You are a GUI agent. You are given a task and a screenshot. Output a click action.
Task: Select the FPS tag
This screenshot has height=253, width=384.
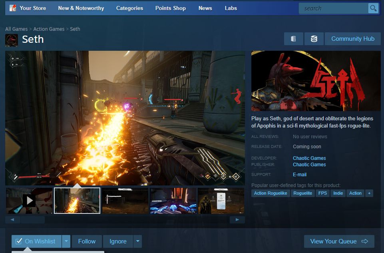pyautogui.click(x=322, y=193)
